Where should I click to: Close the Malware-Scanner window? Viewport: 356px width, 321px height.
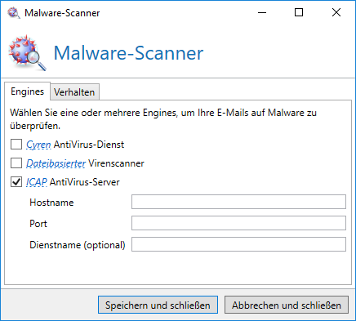[336, 12]
